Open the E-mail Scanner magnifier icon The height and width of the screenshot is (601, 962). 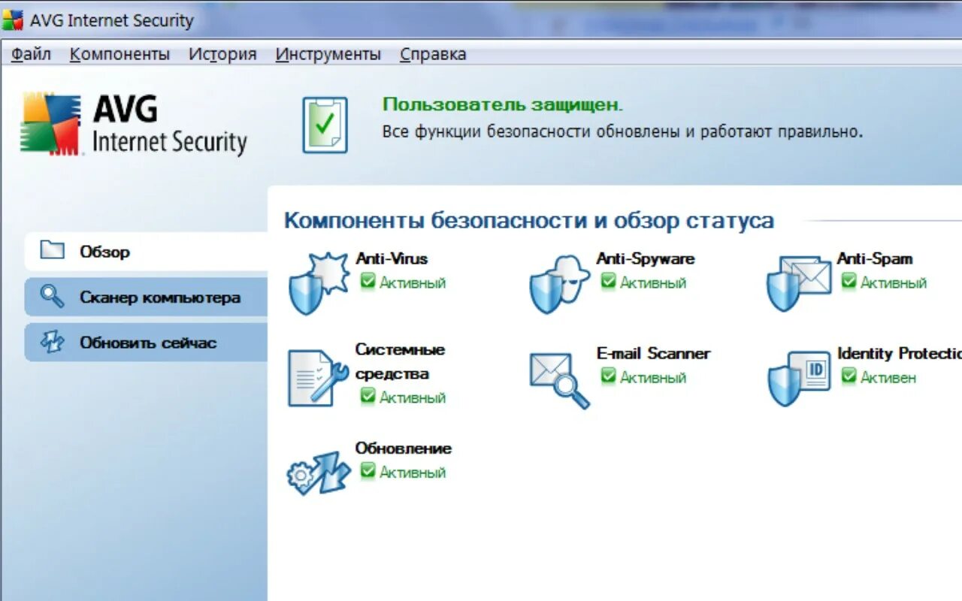559,380
